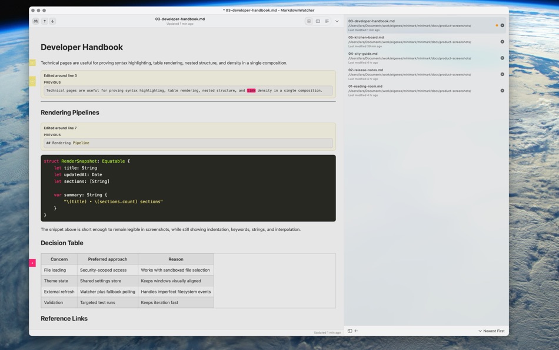
Task: Toggle the pink change marker near Decision Table
Action: (32, 262)
